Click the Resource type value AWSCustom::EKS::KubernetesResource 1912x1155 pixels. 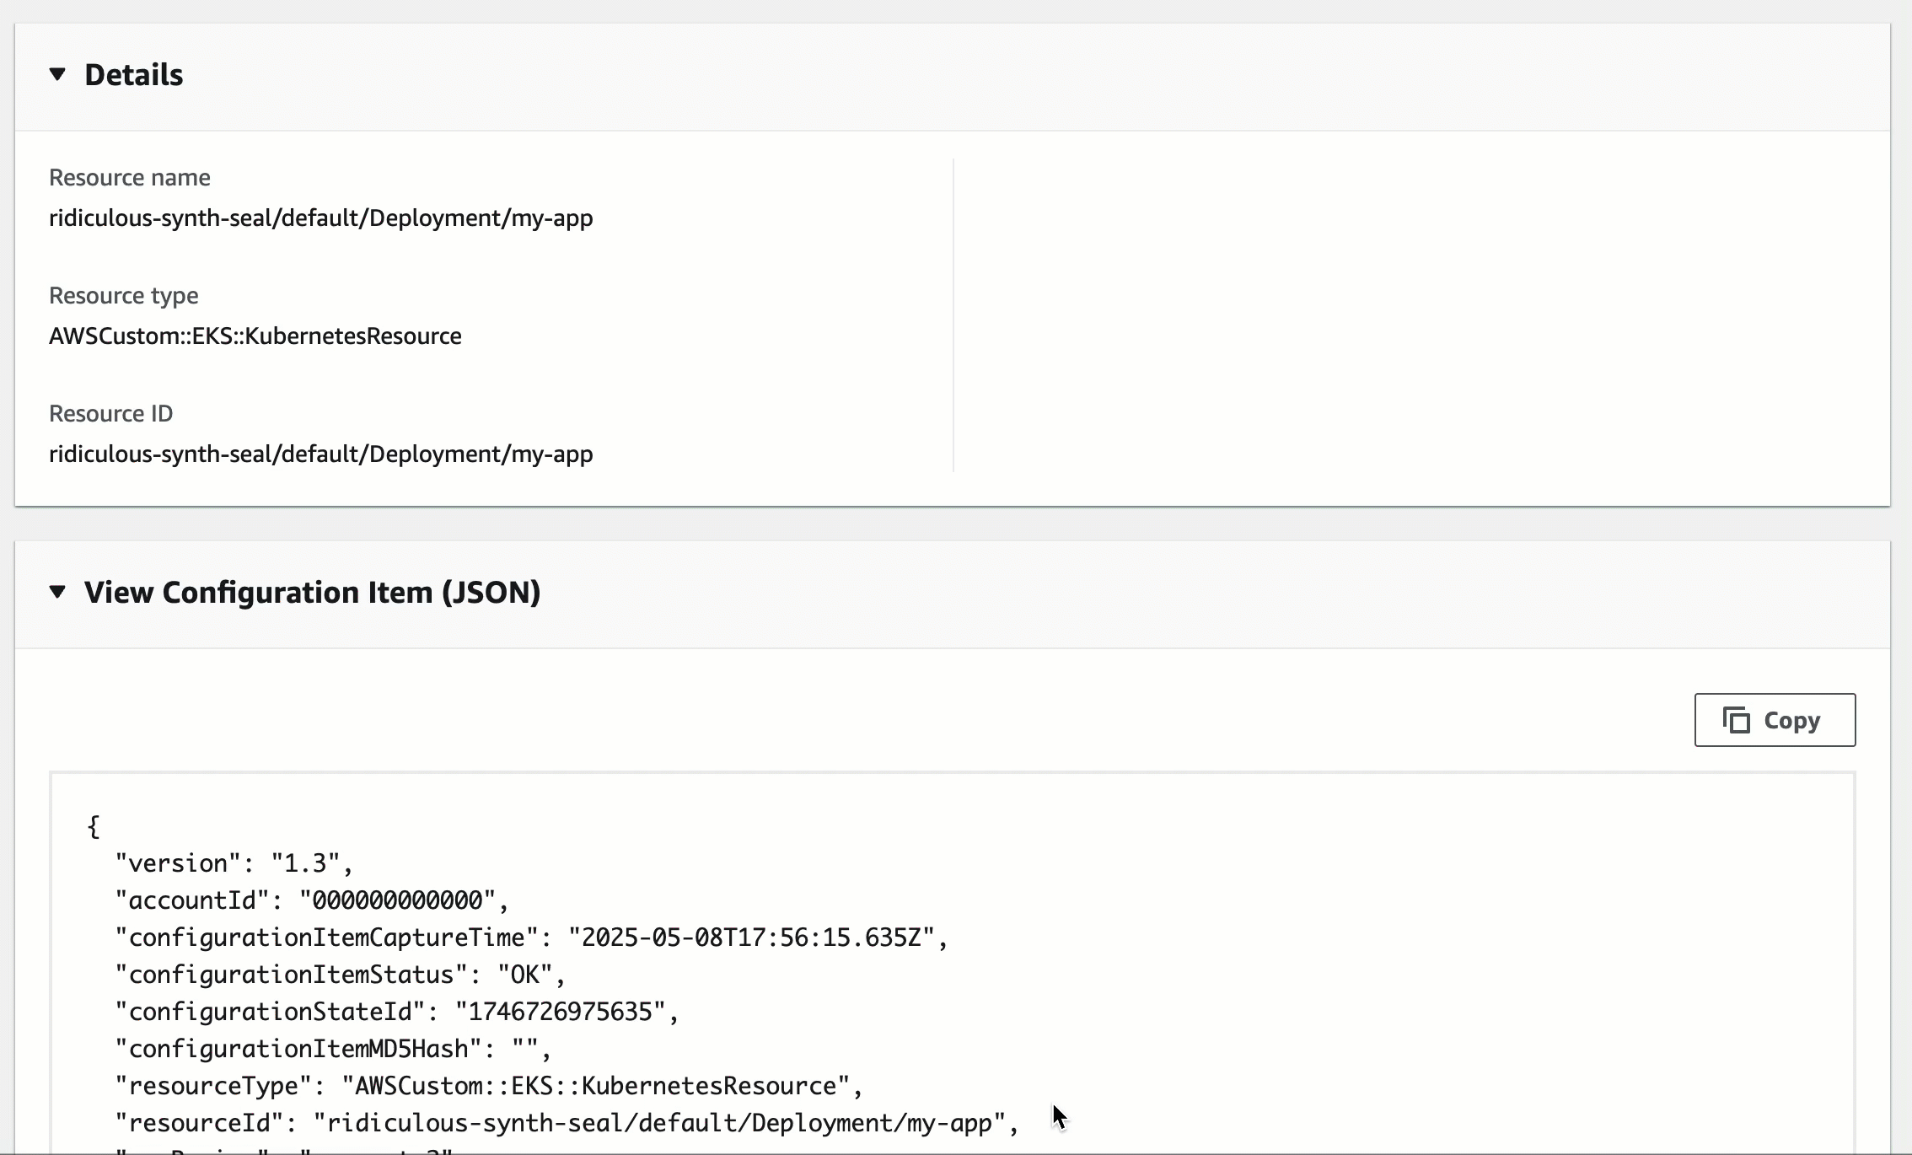(x=255, y=336)
